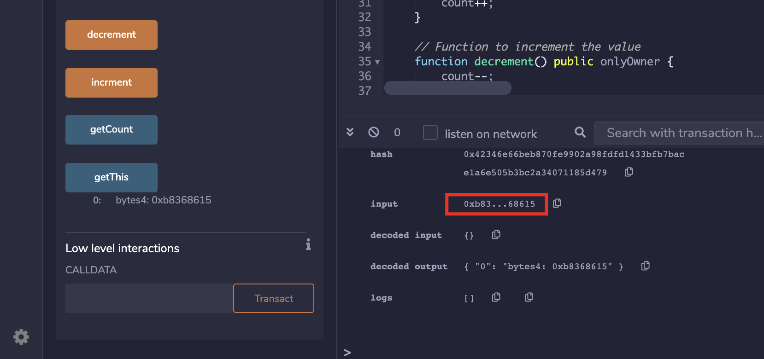Viewport: 764px width, 359px height.
Task: Open the settings gear icon
Action: (21, 337)
